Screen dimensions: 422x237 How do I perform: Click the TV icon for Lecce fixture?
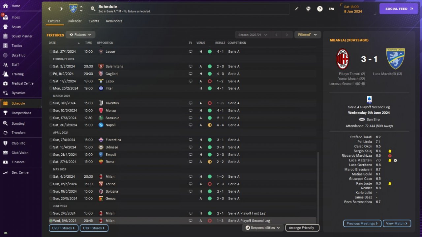pyautogui.click(x=190, y=52)
